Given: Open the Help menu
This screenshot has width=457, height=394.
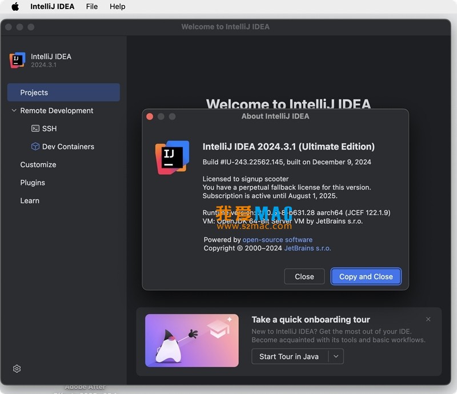Looking at the screenshot, I should pos(117,6).
